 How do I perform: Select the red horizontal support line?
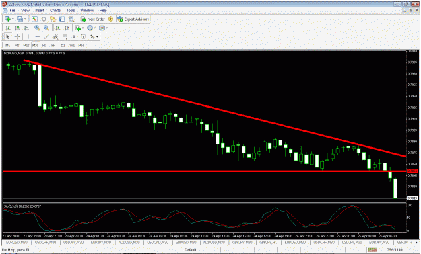point(204,171)
